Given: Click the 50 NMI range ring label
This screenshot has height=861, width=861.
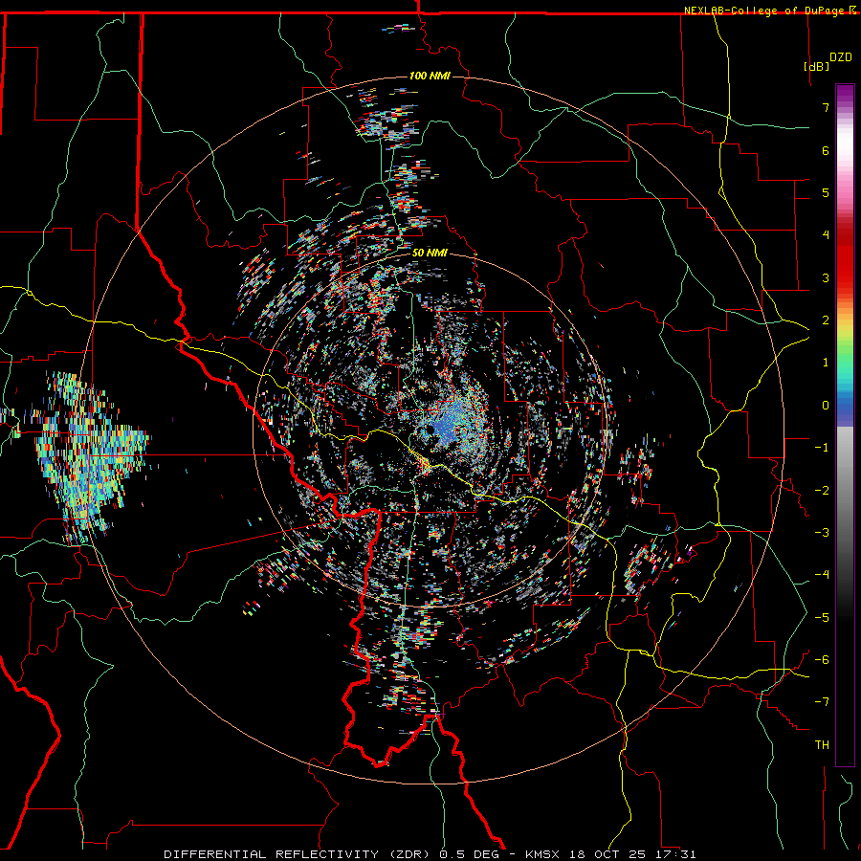Looking at the screenshot, I should 430,254.
